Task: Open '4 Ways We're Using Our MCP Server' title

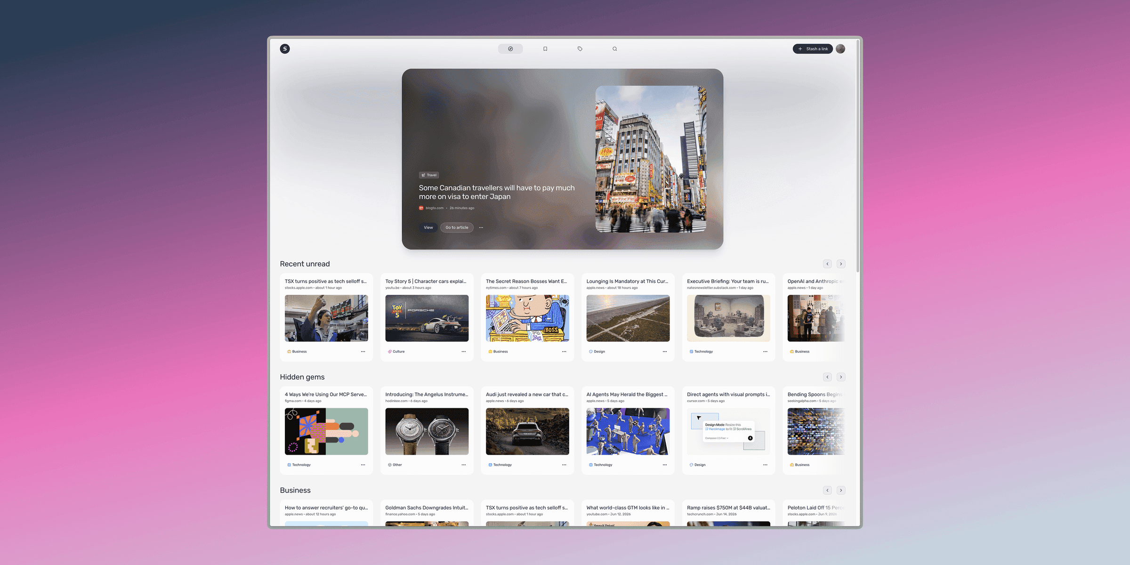Action: [326, 395]
